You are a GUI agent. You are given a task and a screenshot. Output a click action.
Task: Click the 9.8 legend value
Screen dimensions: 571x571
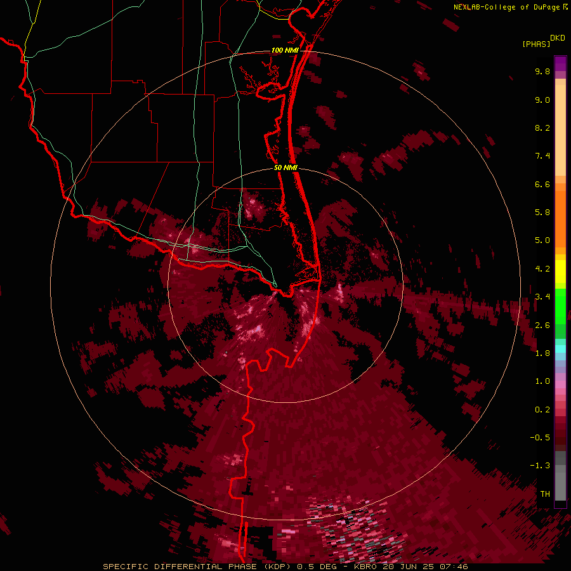(x=542, y=71)
